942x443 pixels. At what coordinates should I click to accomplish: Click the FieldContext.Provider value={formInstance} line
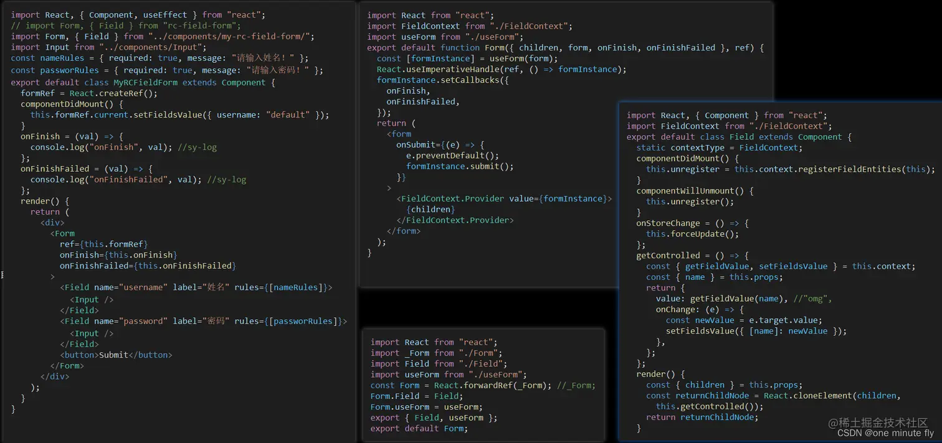[x=504, y=198]
